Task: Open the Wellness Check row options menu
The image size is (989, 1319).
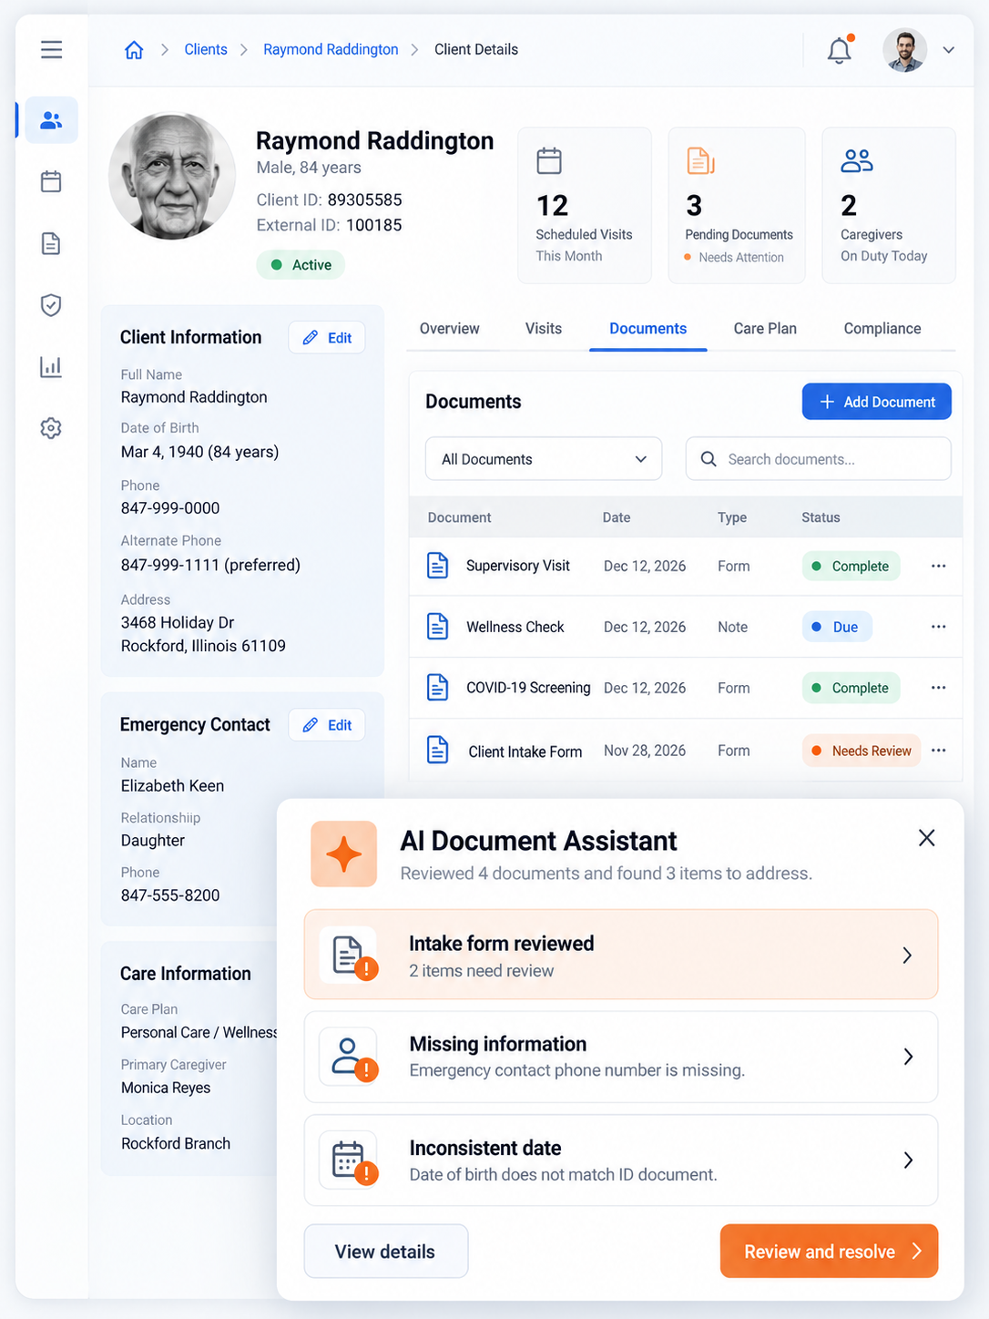Action: click(939, 627)
